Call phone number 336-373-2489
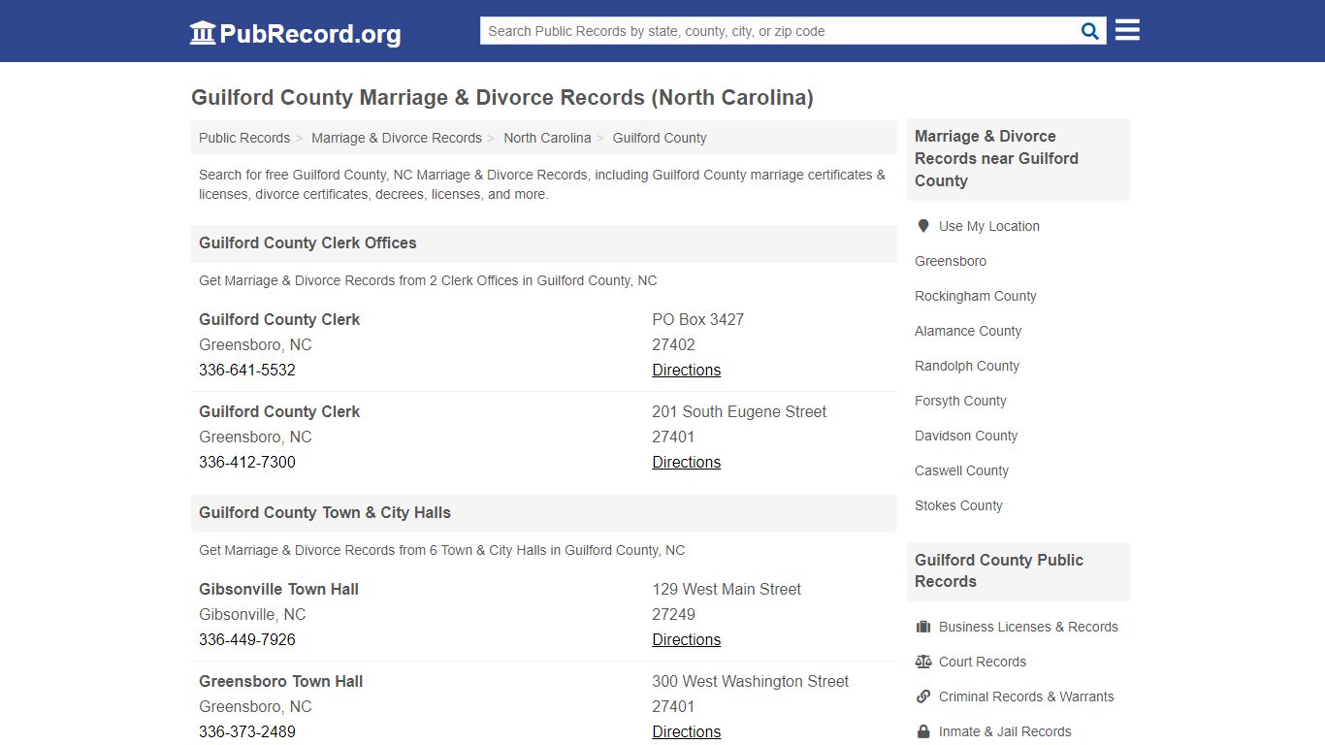This screenshot has height=745, width=1325. pos(247,731)
